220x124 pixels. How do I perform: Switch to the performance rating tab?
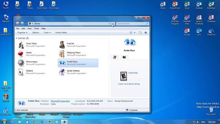click(x=124, y=57)
